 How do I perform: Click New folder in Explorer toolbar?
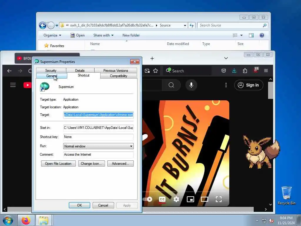[131, 35]
